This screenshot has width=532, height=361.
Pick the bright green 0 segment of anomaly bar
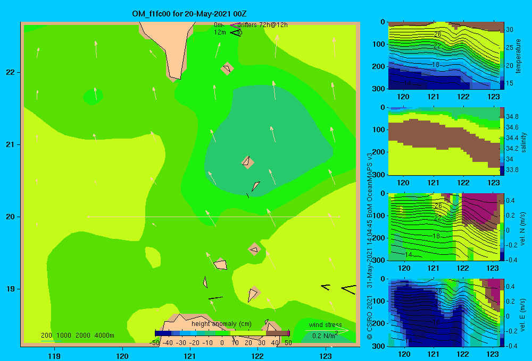[223, 333]
